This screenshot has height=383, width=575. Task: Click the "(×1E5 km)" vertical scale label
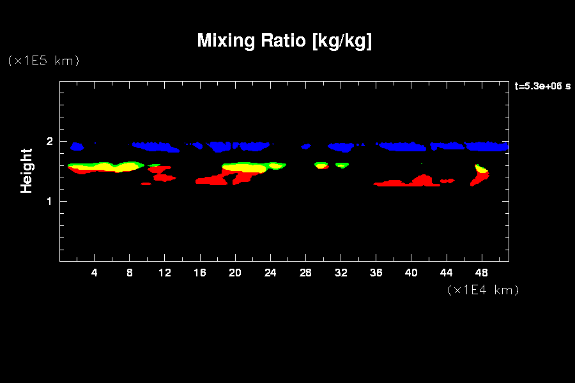(x=43, y=61)
